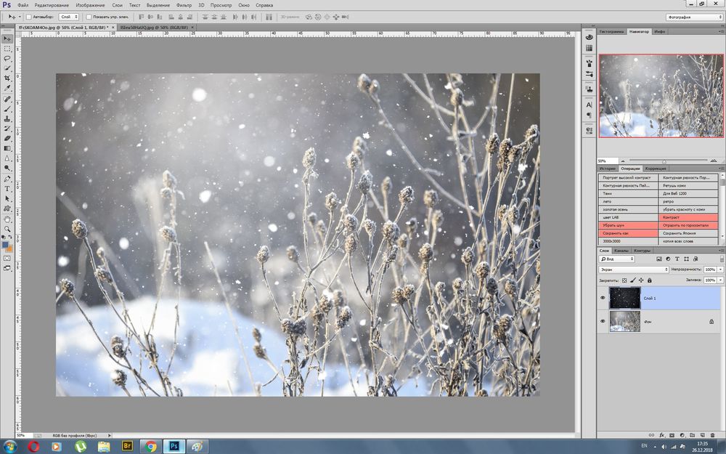Select the Clone Stamp tool
This screenshot has height=454, width=726.
[7, 118]
